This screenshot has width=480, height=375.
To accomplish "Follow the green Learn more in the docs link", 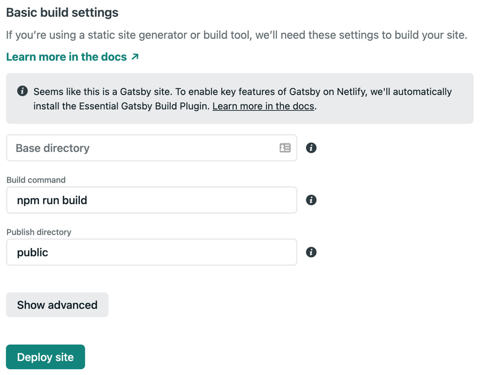I will (66, 56).
